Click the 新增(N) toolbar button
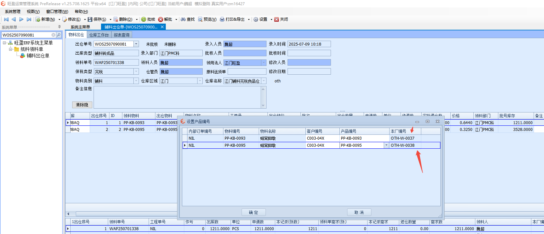Viewport: 544px width, 234px height. tap(45, 19)
